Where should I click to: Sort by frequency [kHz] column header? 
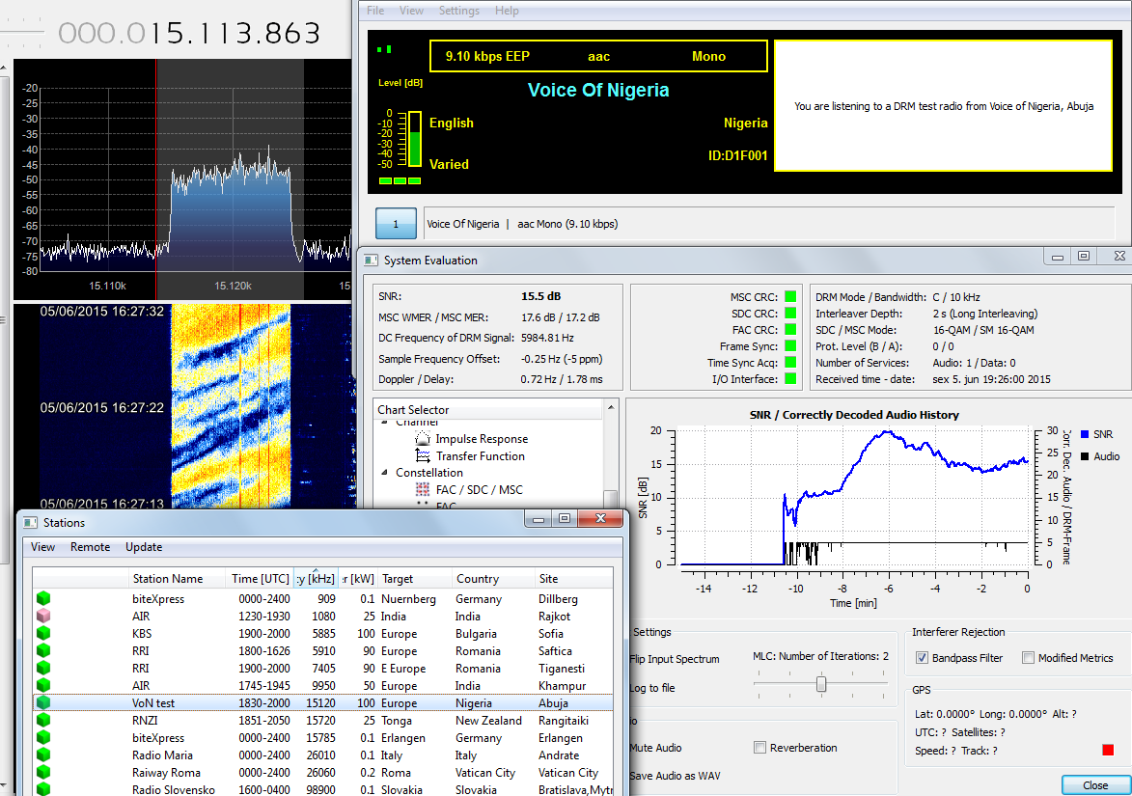316,579
